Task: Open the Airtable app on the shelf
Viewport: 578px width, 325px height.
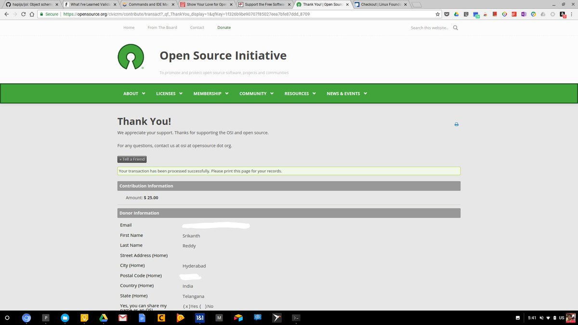Action: click(238, 318)
